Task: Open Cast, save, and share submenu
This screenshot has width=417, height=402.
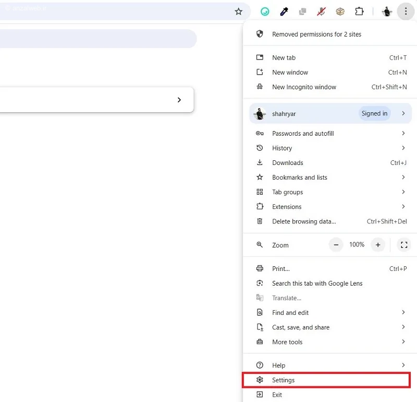Action: 330,327
